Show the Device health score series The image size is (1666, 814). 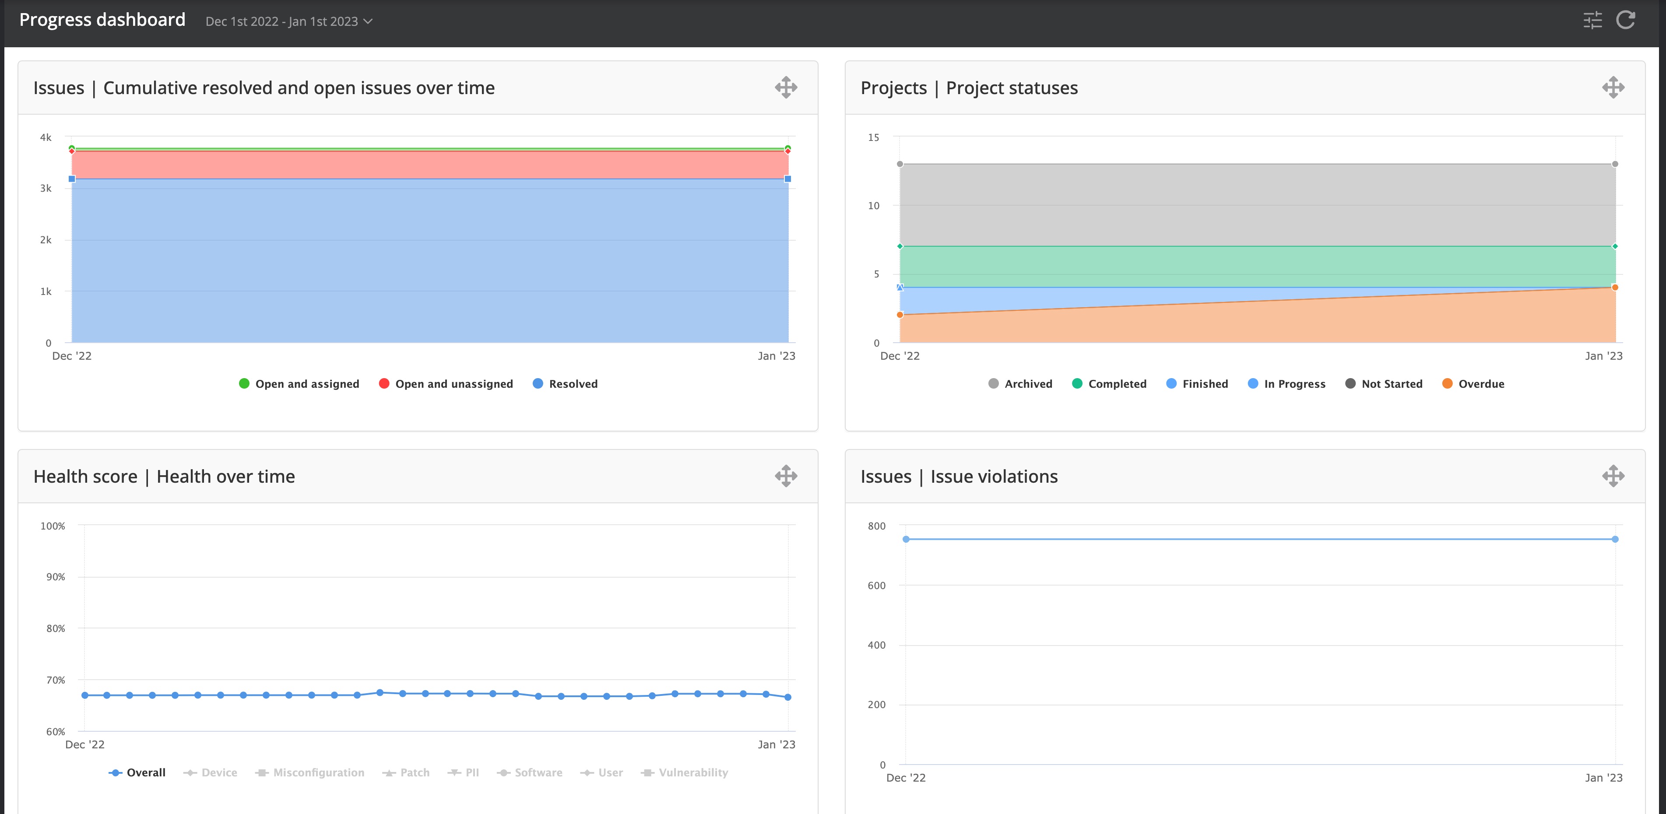click(x=218, y=772)
